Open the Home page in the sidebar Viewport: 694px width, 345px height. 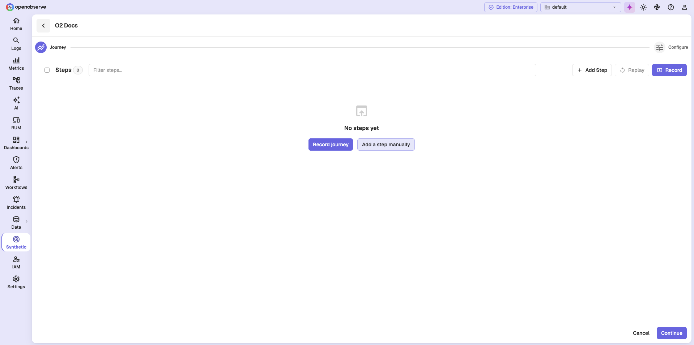(16, 24)
